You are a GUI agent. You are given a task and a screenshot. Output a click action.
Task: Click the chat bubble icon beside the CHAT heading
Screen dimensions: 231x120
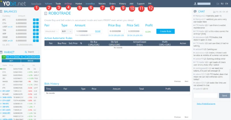tap(195, 12)
